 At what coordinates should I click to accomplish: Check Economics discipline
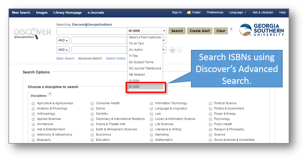click(92, 135)
